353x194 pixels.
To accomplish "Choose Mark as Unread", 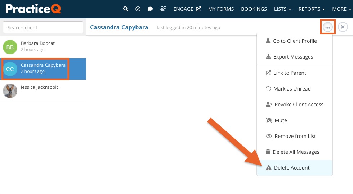I will click(x=295, y=89).
